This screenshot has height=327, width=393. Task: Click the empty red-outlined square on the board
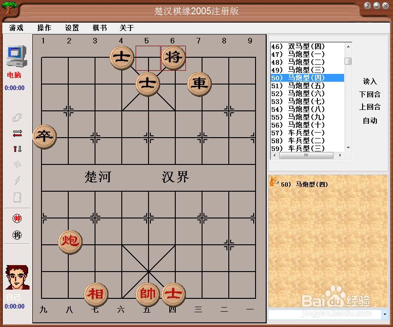(x=148, y=58)
